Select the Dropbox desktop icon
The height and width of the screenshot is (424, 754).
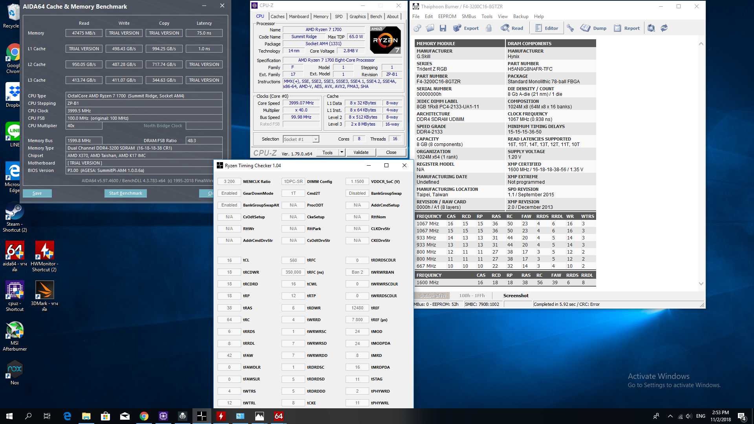coord(13,95)
